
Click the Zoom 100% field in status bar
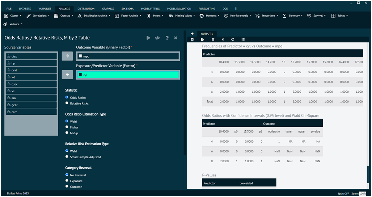coord(363,194)
